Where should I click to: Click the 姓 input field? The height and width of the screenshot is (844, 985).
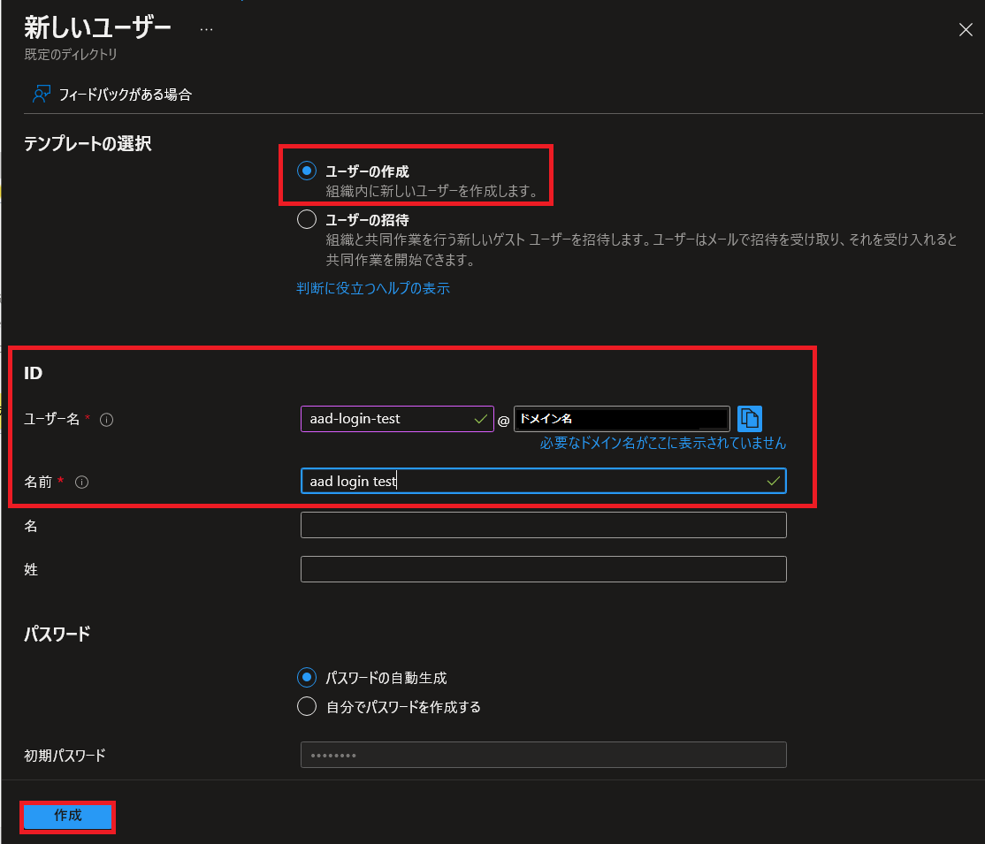544,569
